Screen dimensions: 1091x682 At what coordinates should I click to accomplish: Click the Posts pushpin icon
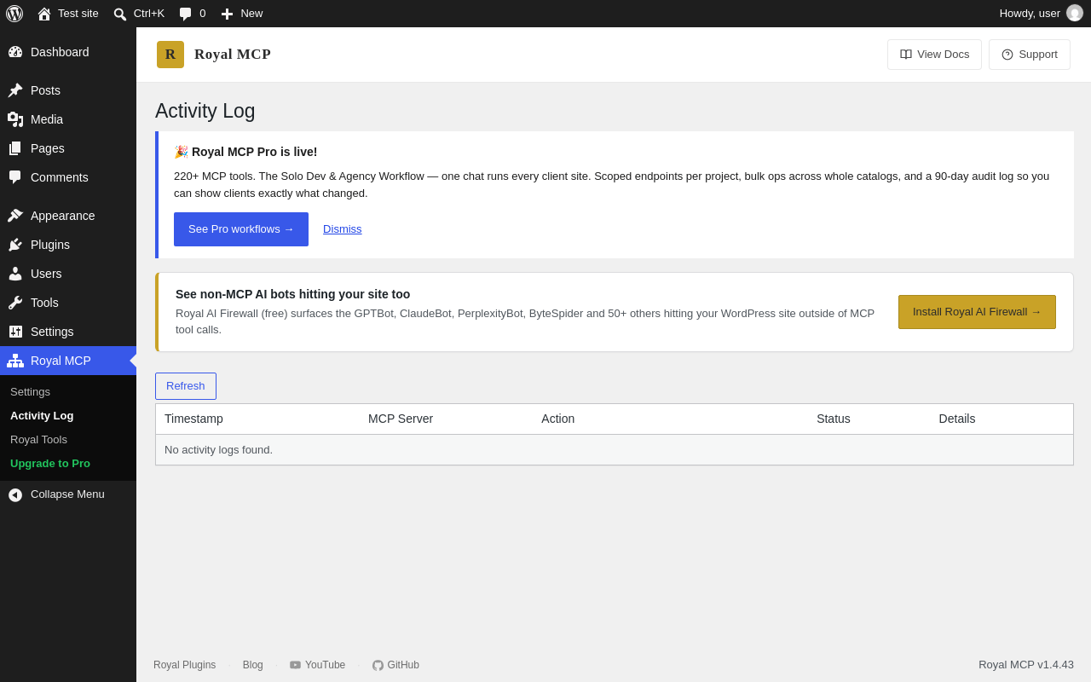tap(15, 90)
